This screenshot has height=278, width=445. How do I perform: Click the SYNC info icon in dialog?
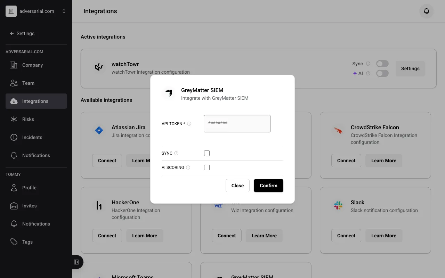pos(176,153)
